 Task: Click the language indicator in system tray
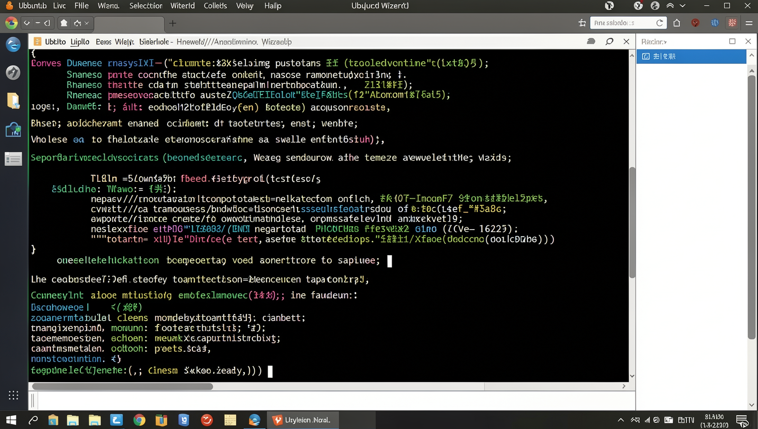[686, 420]
